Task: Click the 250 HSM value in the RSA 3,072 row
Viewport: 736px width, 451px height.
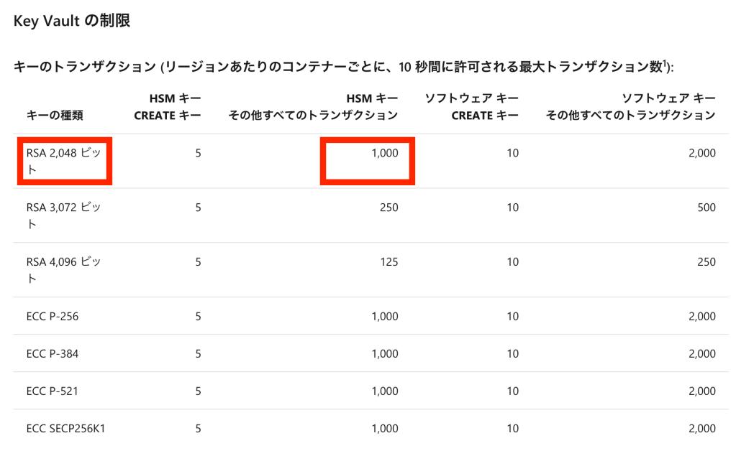Action: [x=389, y=208]
